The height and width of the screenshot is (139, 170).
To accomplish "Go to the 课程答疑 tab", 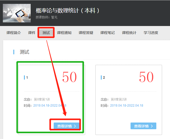I will coord(86,33).
